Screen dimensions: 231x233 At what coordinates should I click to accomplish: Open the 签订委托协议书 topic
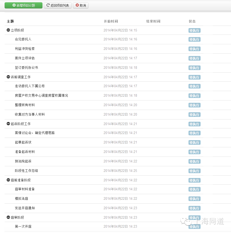(26, 68)
